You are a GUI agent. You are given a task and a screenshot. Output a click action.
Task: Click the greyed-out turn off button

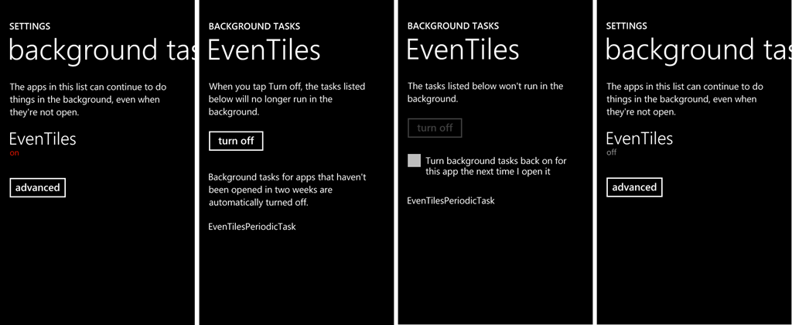(435, 128)
